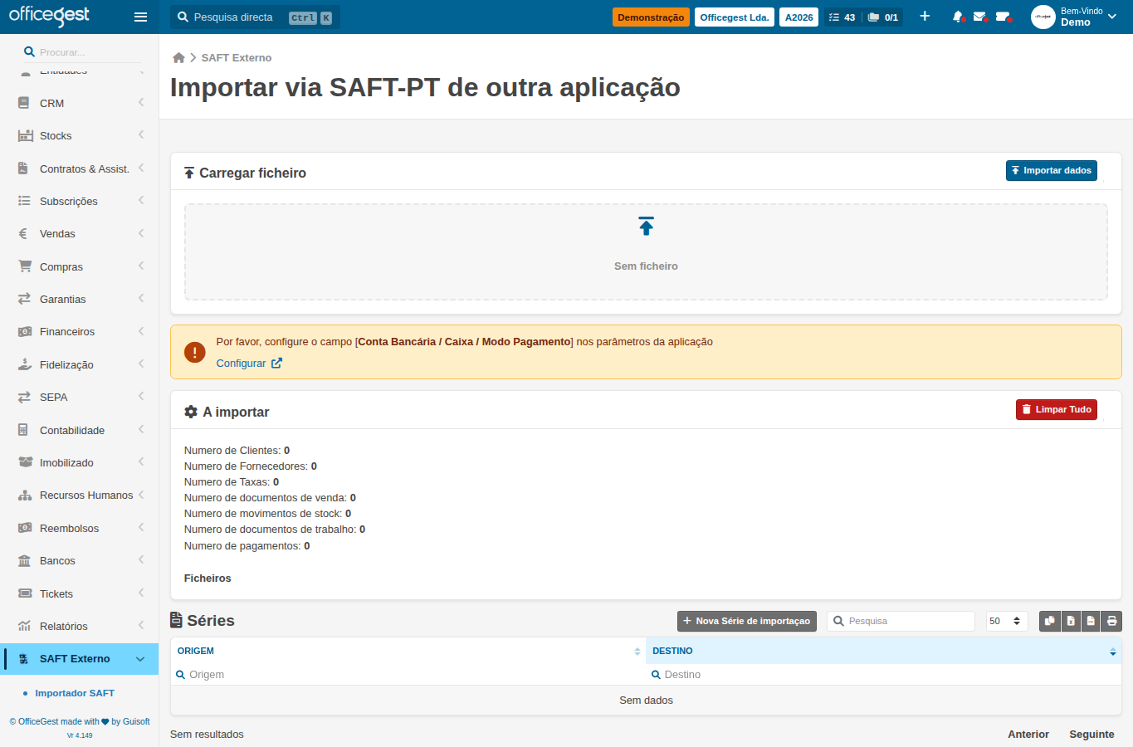Click the Destino column filter field
The height and width of the screenshot is (747, 1133).
coord(884,675)
